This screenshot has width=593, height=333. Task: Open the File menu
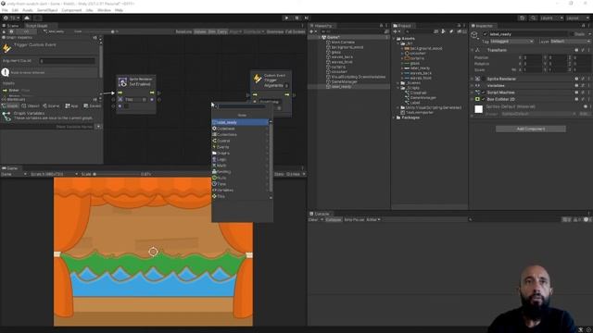click(5, 10)
